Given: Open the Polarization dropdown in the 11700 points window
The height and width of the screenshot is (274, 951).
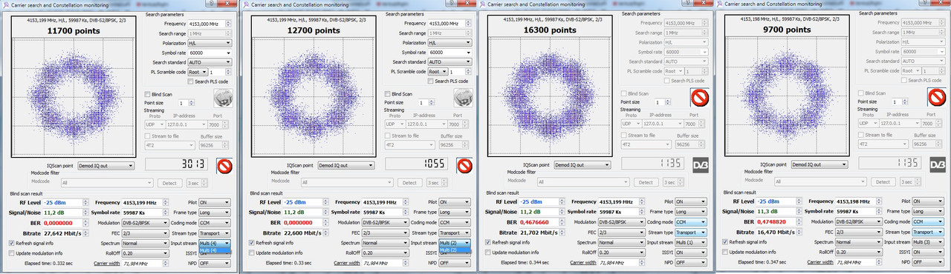Looking at the screenshot, I should (x=210, y=43).
